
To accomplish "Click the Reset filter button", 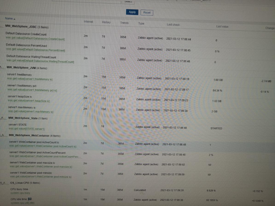I will pos(147,12).
